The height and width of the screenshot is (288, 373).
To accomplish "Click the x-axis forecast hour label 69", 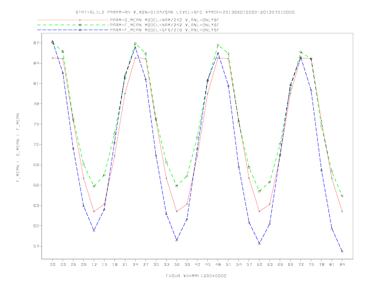I will point(291,264).
